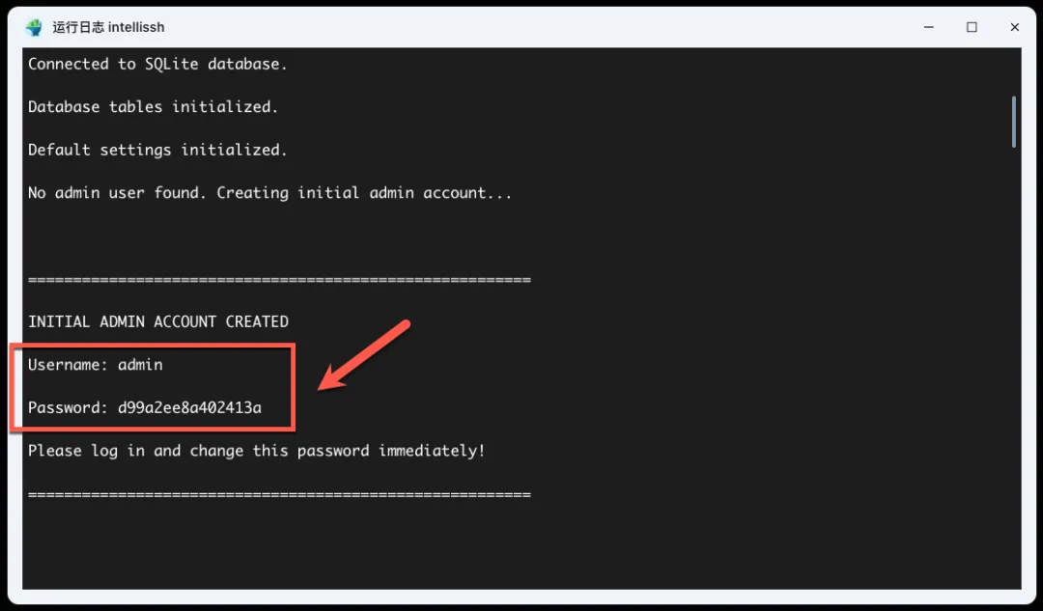1043x611 pixels.
Task: Click the No admin user found log line
Action: pos(270,193)
